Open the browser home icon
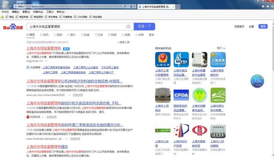The image size is (274, 158). [x=263, y=6]
